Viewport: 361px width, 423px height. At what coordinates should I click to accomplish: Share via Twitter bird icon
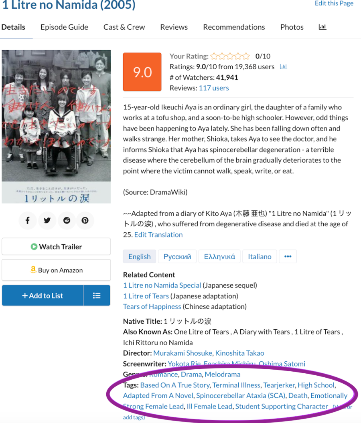(x=47, y=220)
